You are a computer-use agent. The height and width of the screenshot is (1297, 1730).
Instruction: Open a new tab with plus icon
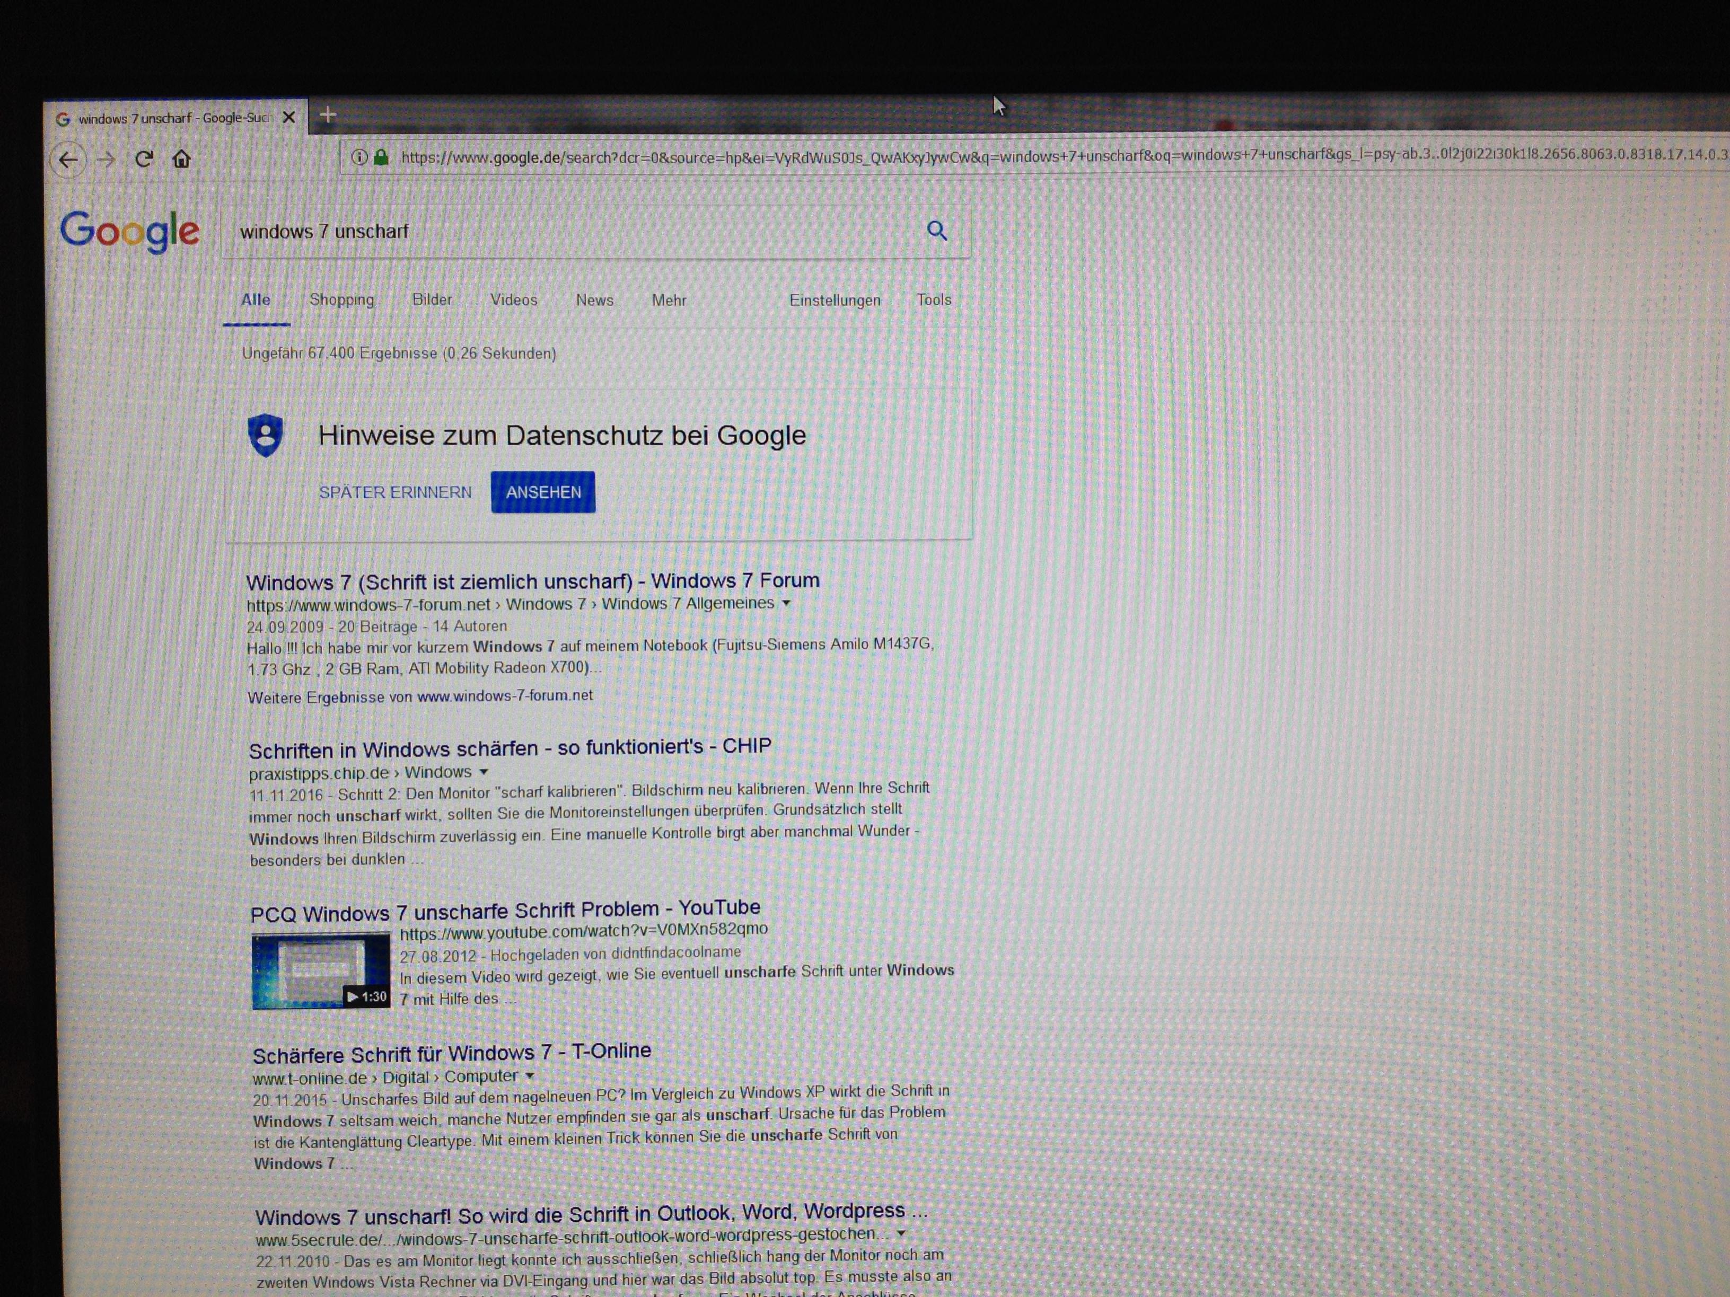click(x=328, y=115)
